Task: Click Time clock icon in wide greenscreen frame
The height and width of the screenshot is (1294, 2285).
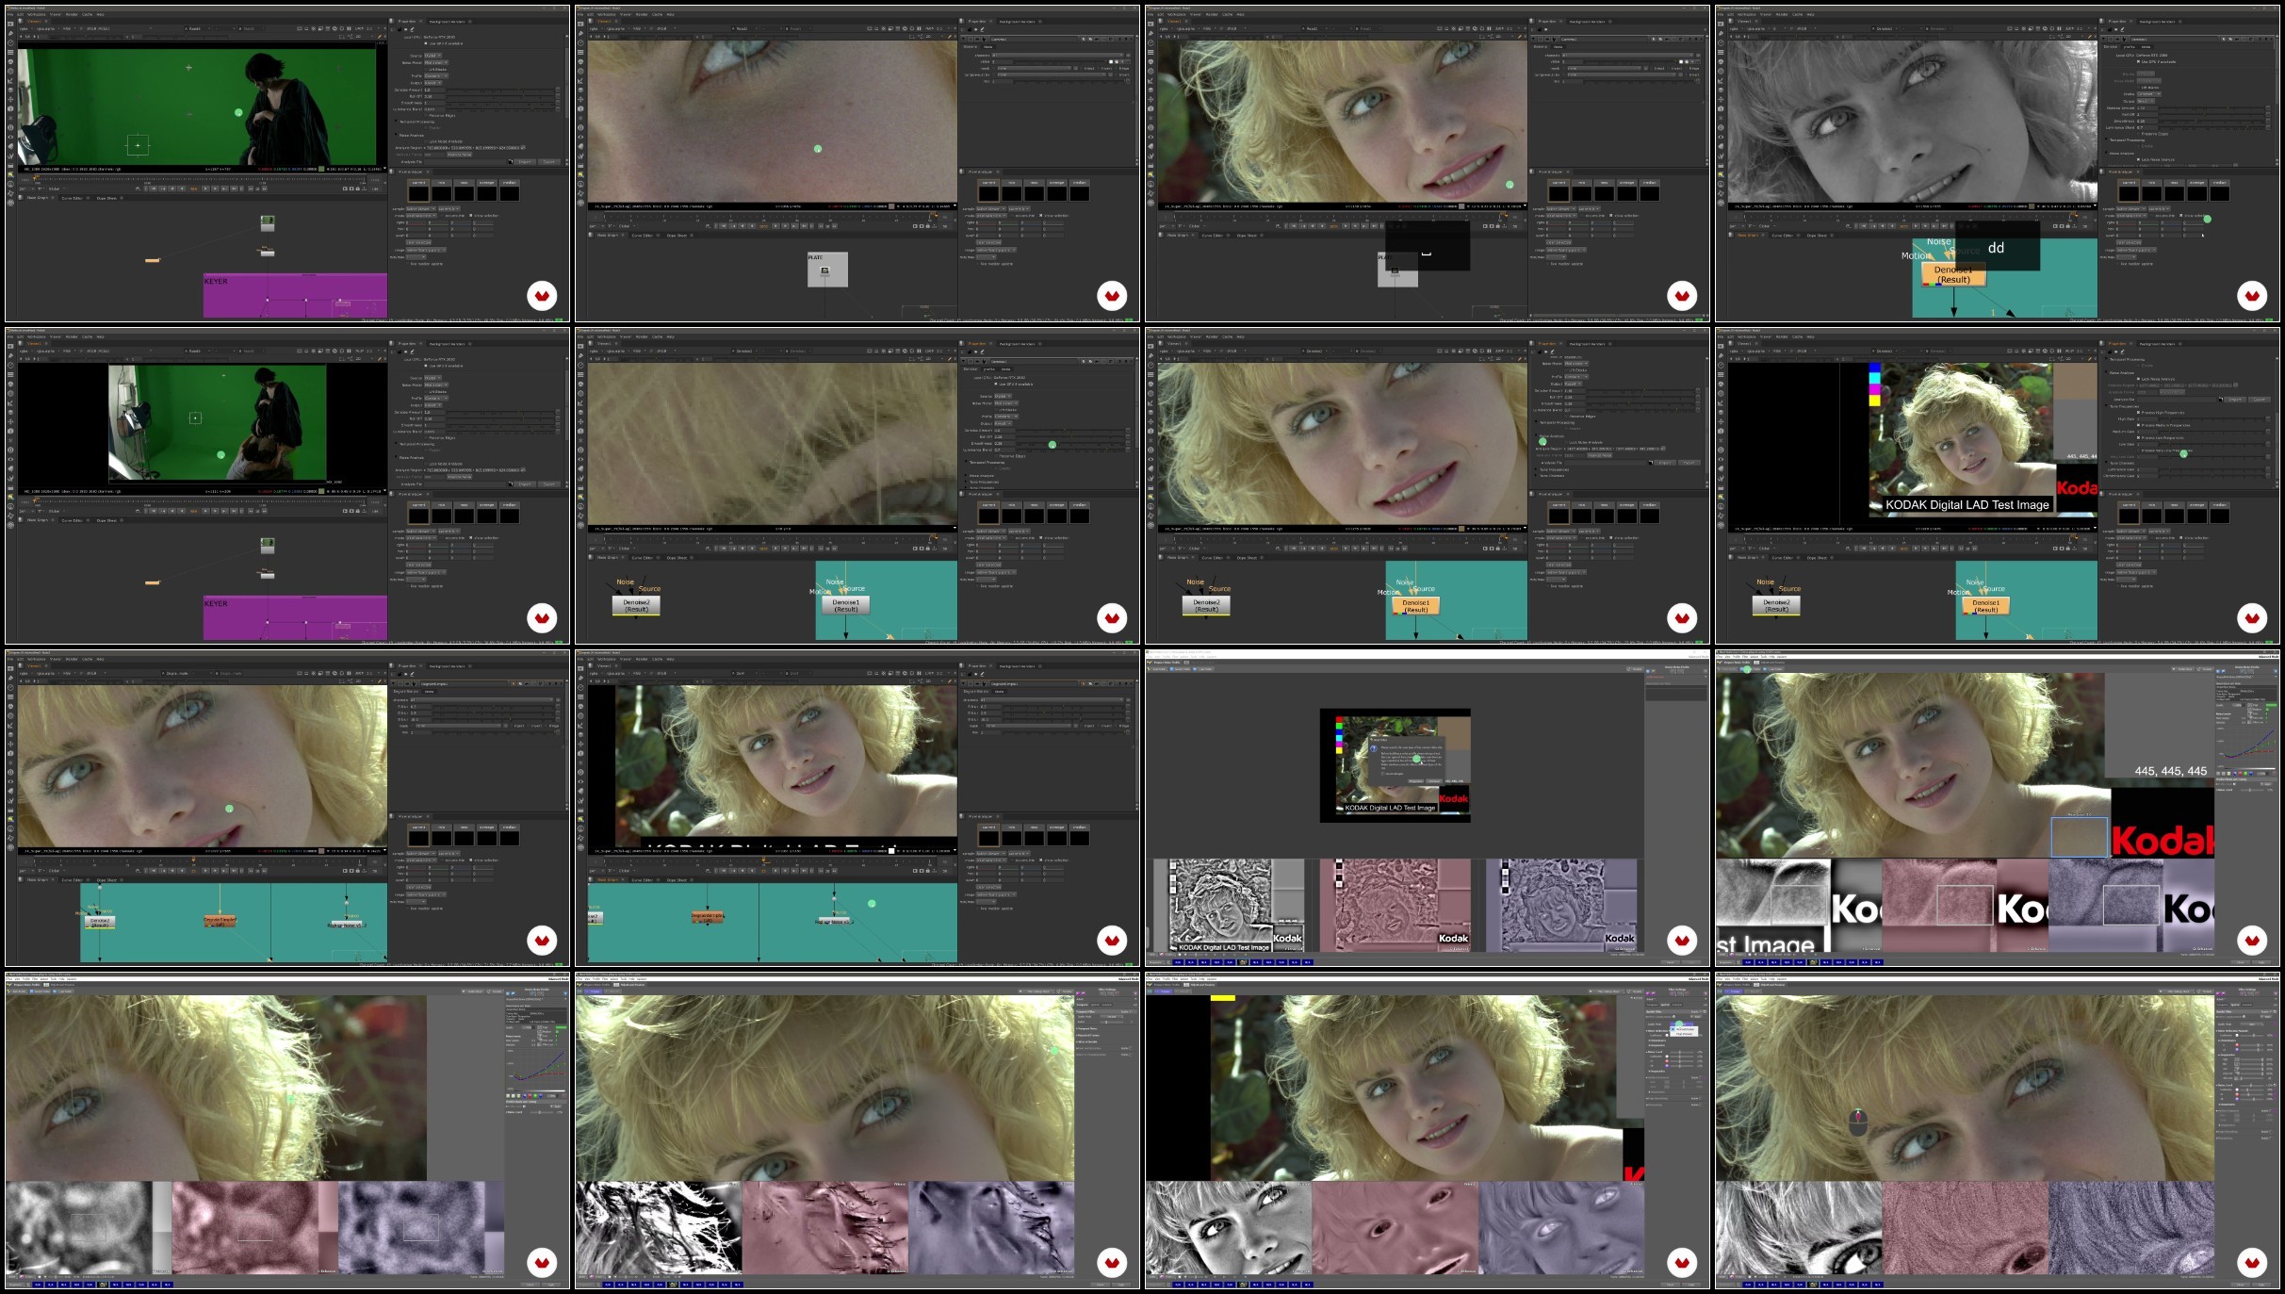Action: click(10, 43)
